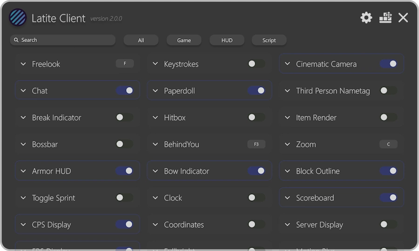The image size is (419, 251).
Task: Filter modules by Script category
Action: coord(269,40)
